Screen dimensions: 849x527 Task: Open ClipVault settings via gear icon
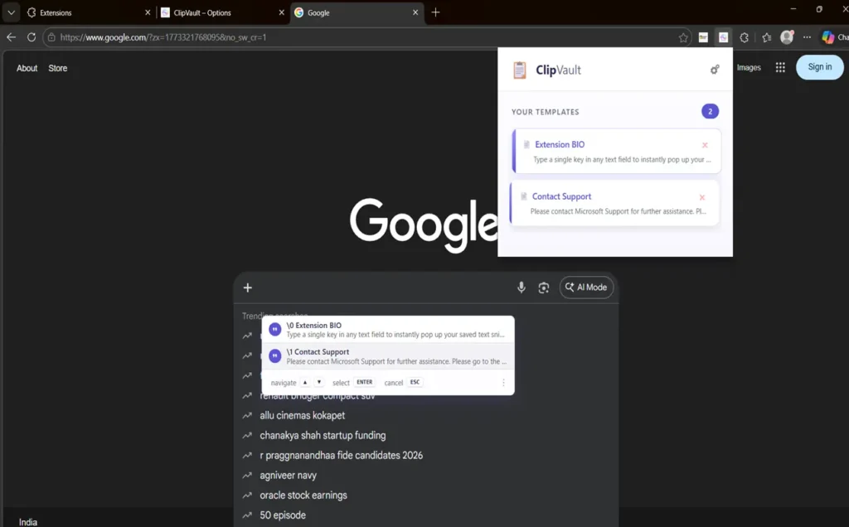point(714,70)
